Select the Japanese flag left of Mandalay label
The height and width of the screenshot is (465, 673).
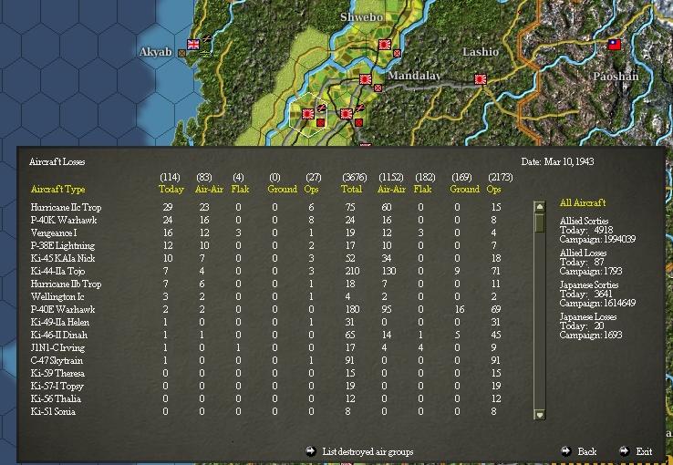(366, 79)
